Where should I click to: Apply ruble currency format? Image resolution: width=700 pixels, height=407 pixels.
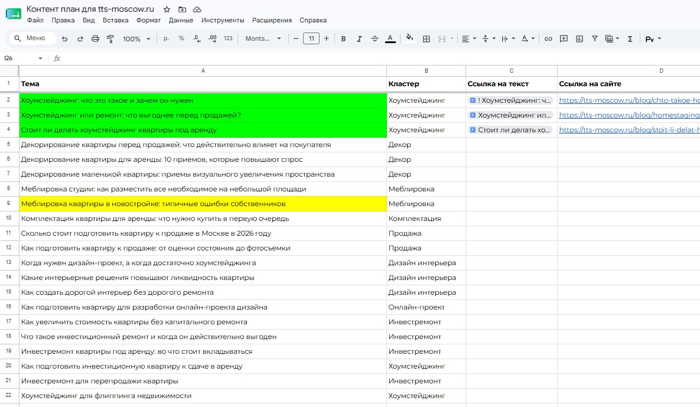click(x=166, y=39)
